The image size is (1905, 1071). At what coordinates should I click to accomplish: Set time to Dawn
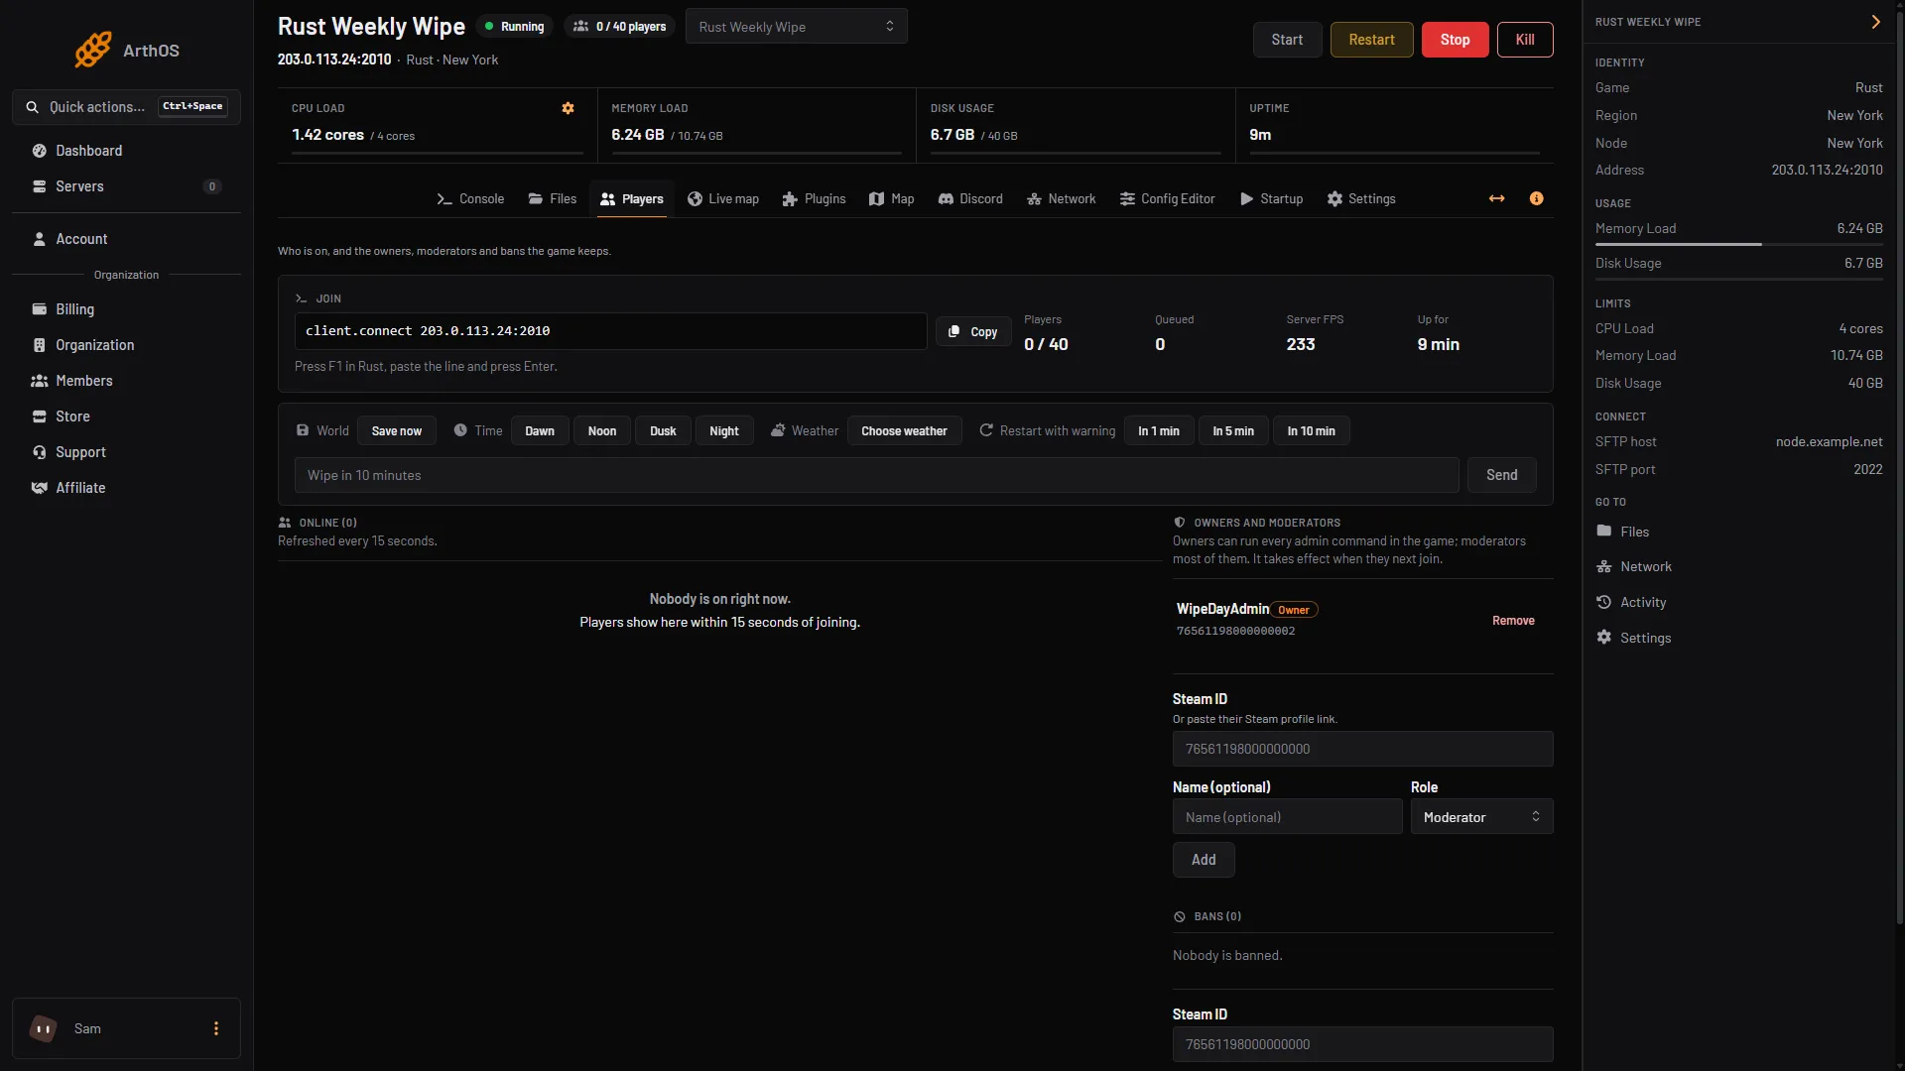pyautogui.click(x=540, y=431)
